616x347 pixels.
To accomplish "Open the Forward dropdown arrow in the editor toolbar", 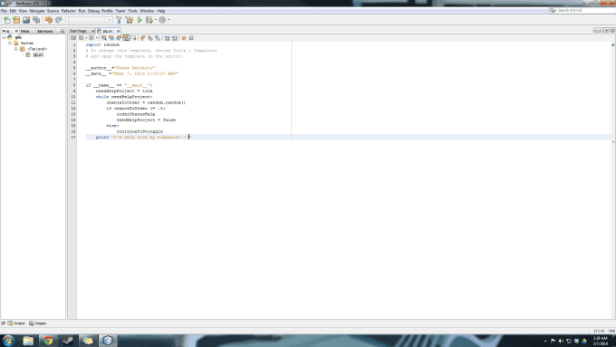I will [x=97, y=38].
